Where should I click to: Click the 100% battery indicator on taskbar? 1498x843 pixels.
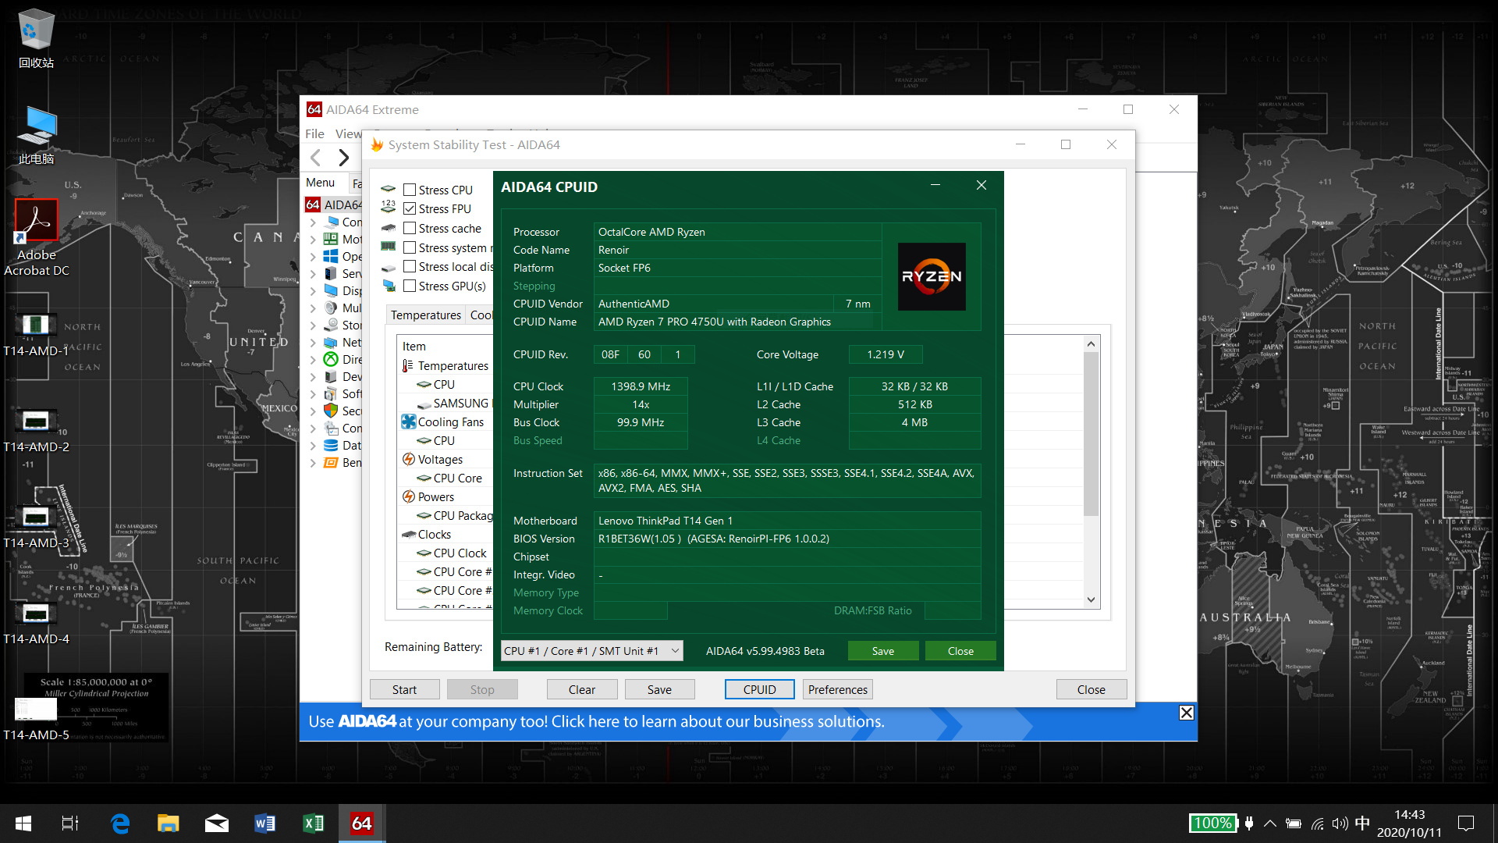tap(1212, 823)
